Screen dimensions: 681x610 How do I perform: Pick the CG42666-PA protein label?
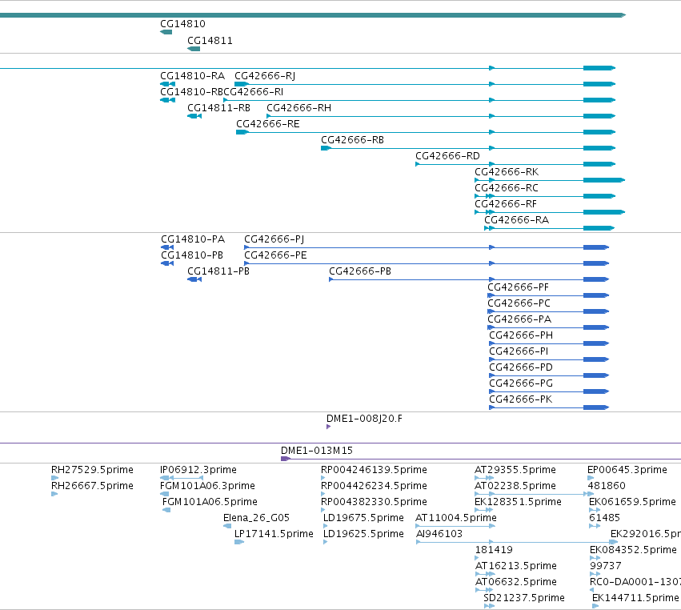coord(519,319)
